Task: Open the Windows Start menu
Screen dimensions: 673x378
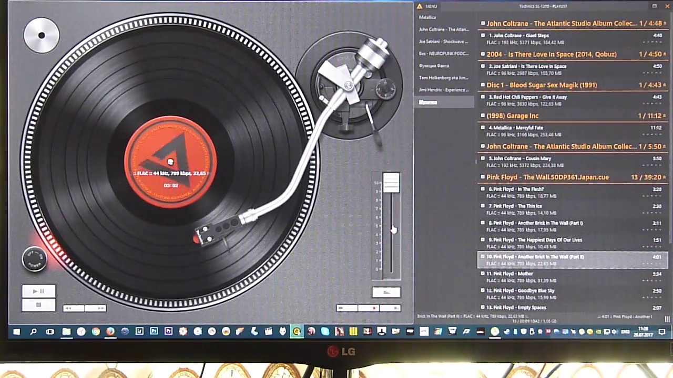Action: click(16, 332)
